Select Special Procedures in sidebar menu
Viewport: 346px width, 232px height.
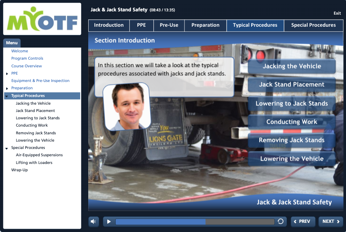click(x=28, y=147)
